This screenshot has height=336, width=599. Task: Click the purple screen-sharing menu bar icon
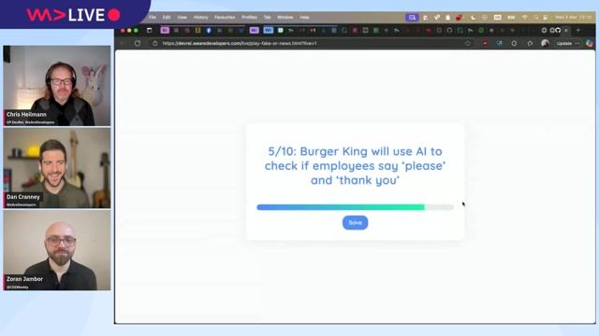click(x=412, y=18)
